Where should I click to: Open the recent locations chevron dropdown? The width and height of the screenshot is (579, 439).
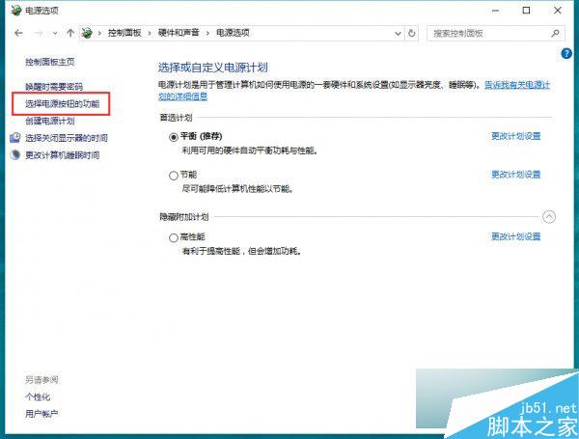(x=55, y=34)
